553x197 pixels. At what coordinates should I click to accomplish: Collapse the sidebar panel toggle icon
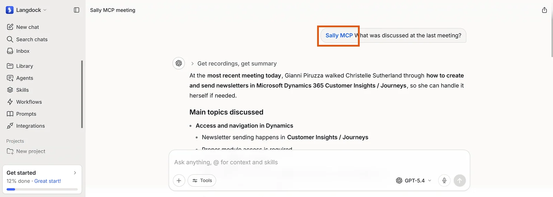76,10
